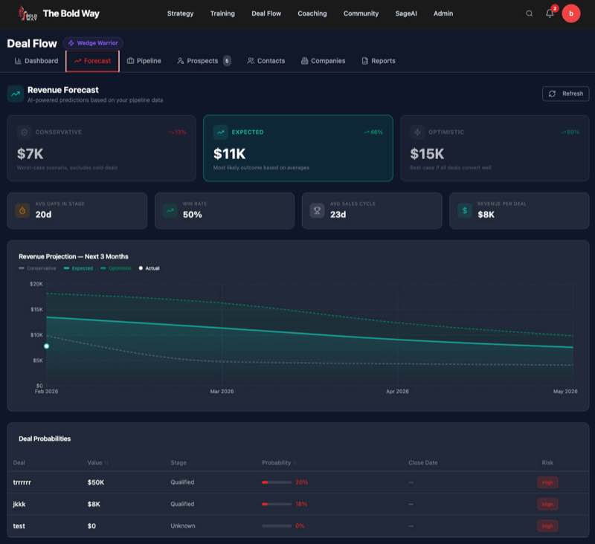Click the test deal probability bar
Screen dimensions: 595x544
277,526
